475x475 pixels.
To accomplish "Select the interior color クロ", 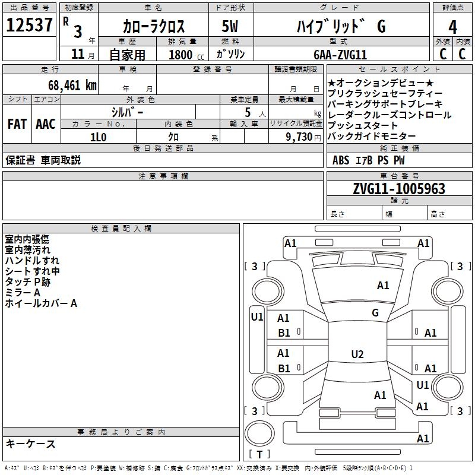I will [173, 137].
